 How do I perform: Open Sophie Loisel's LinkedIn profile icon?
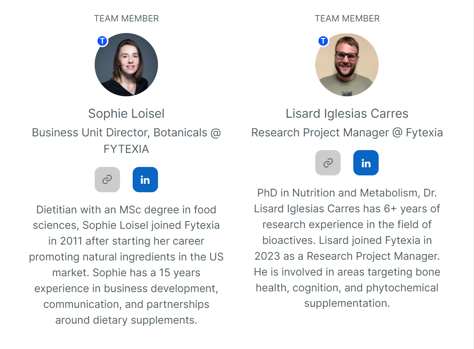pyautogui.click(x=145, y=180)
